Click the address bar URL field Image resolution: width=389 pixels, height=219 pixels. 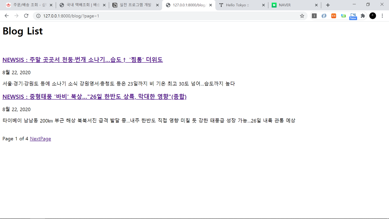coord(170,16)
